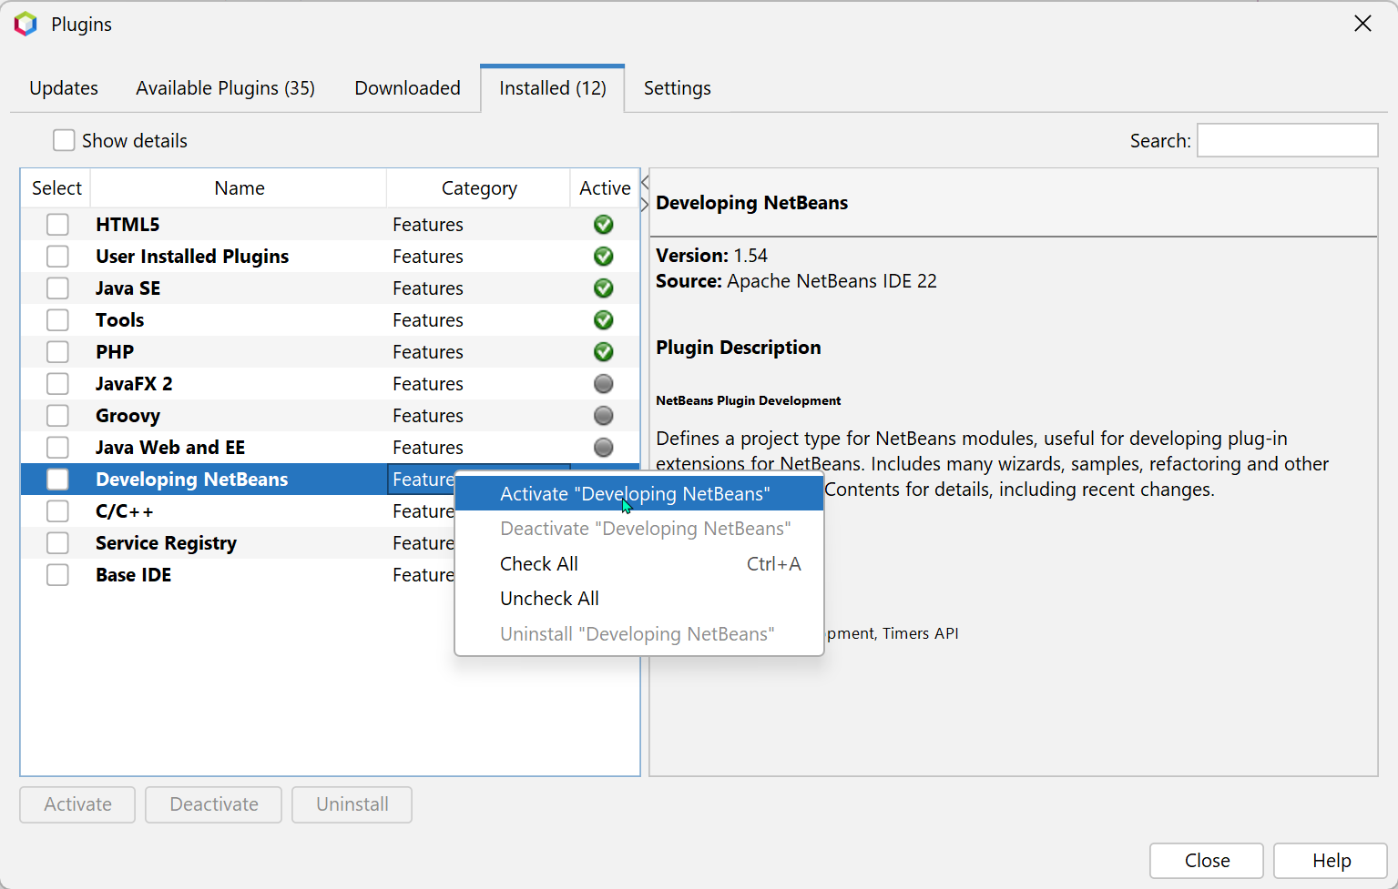Sort by the Name column header

click(239, 188)
